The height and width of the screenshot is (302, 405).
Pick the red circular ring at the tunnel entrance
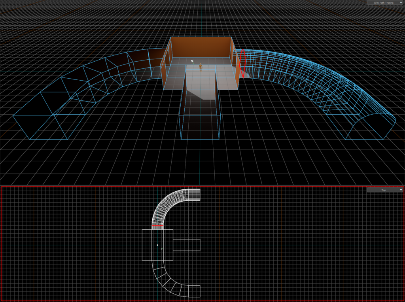[243, 62]
